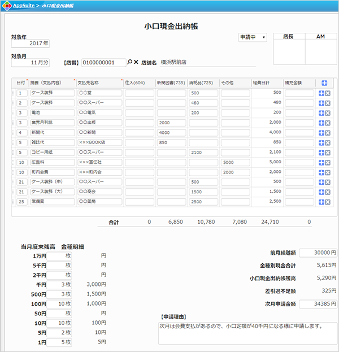This screenshot has width=339, height=352.
Task: Delete the 広告料 row
Action: point(328,163)
